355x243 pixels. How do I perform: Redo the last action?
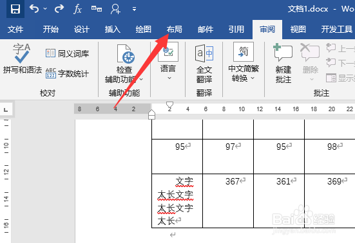59,9
